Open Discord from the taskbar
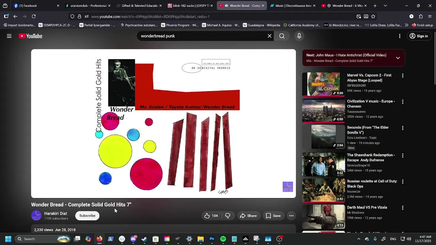Image resolution: width=436 pixels, height=245 pixels. pyautogui.click(x=133, y=239)
